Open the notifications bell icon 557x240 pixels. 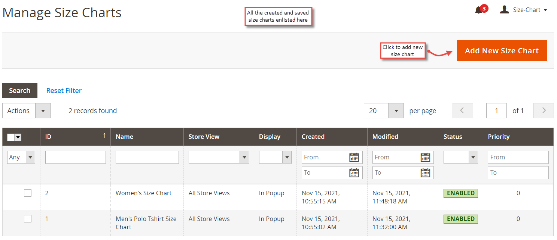tap(478, 10)
